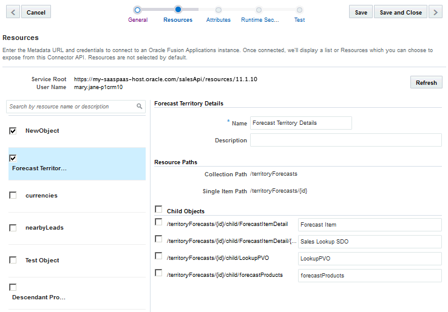Image resolution: width=448 pixels, height=312 pixels.
Task: Click the Save button
Action: 361,12
